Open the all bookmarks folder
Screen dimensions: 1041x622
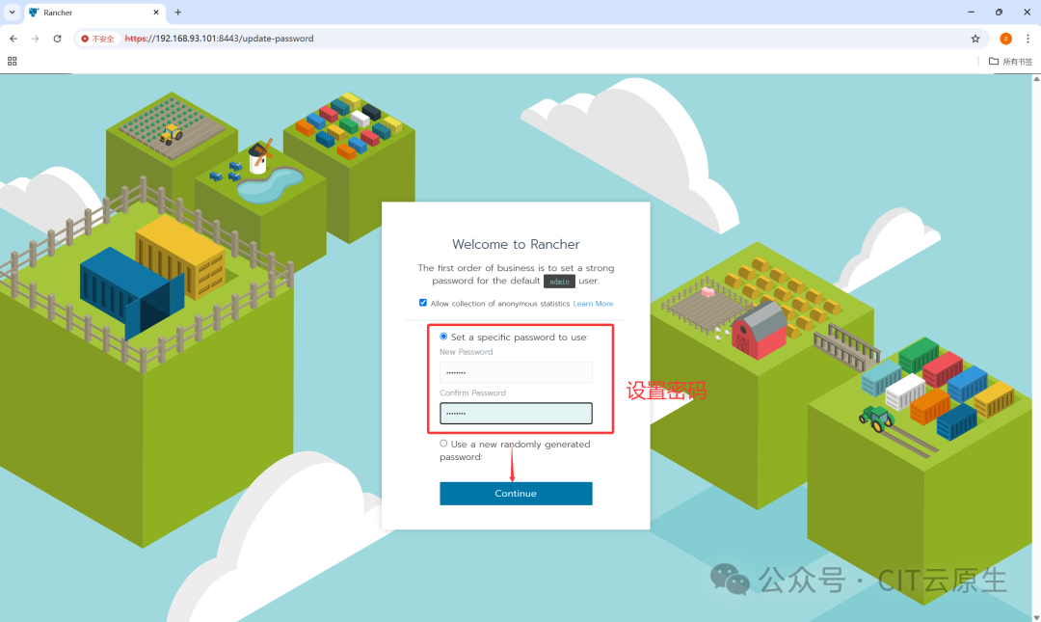click(x=1010, y=61)
